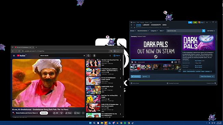The width and height of the screenshot is (223, 125).
Task: Open the Chrome tab search dropdown
Action: (13, 47)
